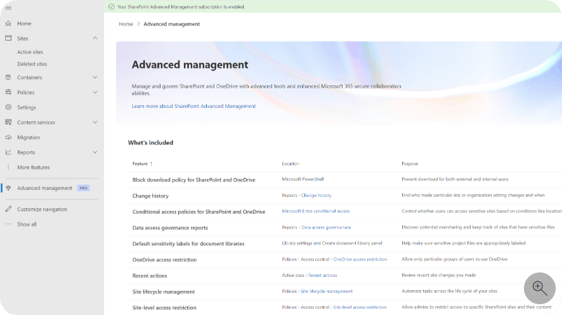Screen dimensions: 562x315
Task: Click the Advanced management diamond icon
Action: [8, 187]
